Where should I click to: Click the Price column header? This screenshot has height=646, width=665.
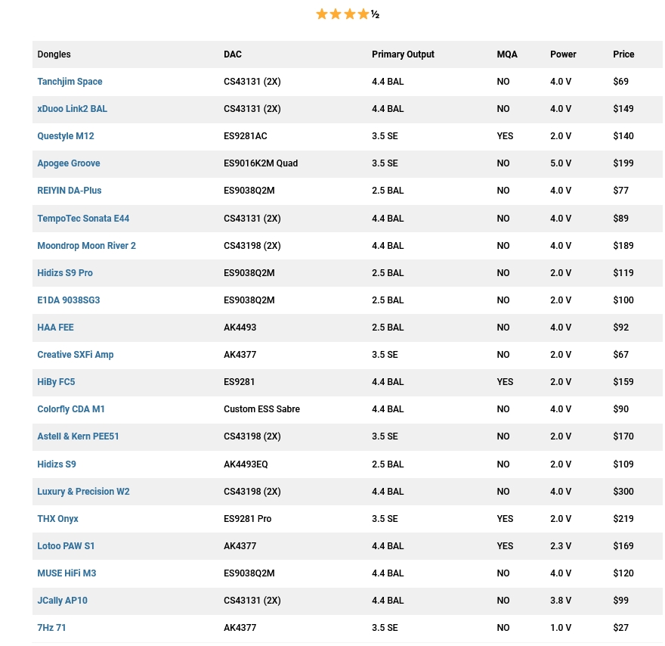pos(623,54)
